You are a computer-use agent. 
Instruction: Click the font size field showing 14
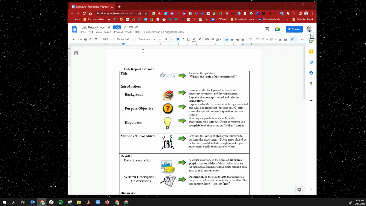166,39
